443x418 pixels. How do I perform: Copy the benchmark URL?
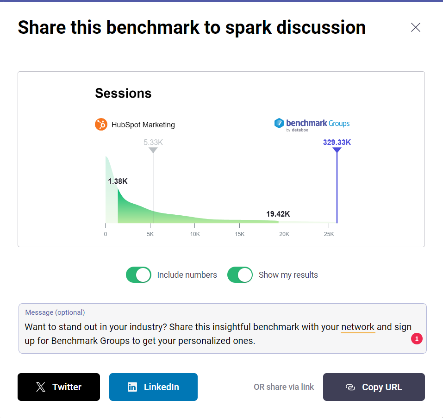coord(374,387)
